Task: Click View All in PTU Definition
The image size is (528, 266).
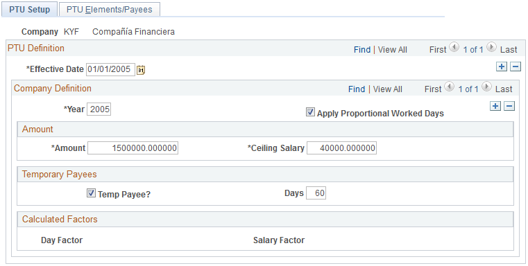Action: pos(392,50)
